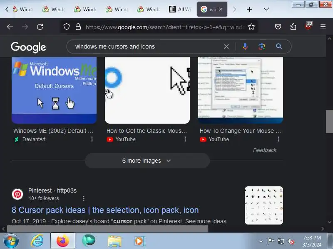
Task: Open a new tab with plus icon
Action: tap(249, 9)
